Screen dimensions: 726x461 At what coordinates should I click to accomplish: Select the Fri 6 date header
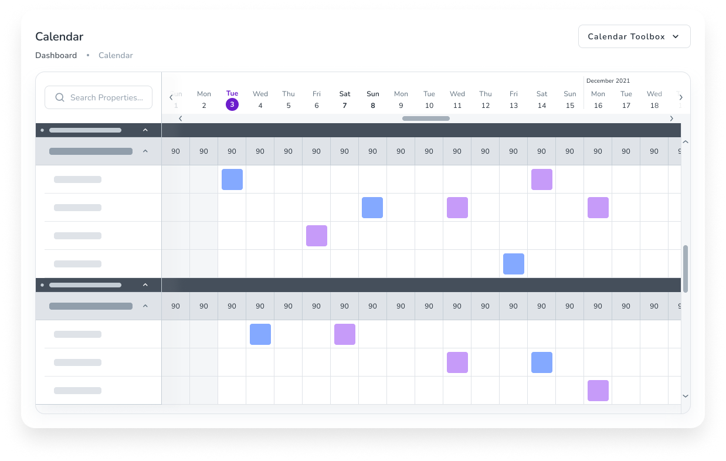[317, 100]
